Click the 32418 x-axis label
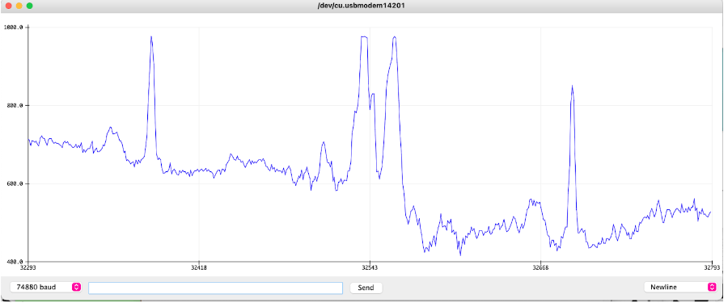728x307 pixels. point(199,268)
